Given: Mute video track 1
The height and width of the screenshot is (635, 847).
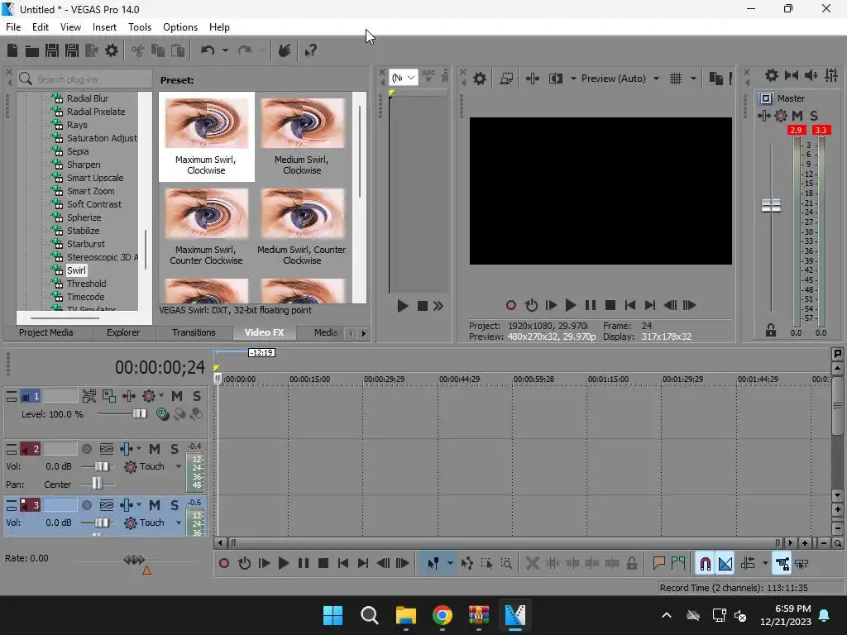Looking at the screenshot, I should [x=177, y=396].
